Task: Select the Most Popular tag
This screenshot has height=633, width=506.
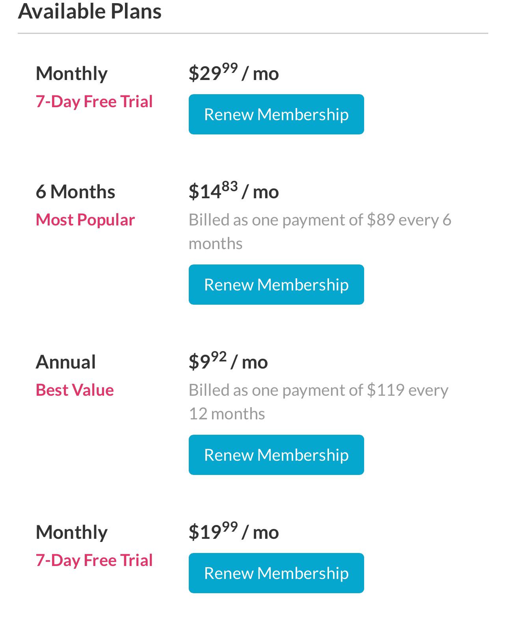Action: point(85,220)
